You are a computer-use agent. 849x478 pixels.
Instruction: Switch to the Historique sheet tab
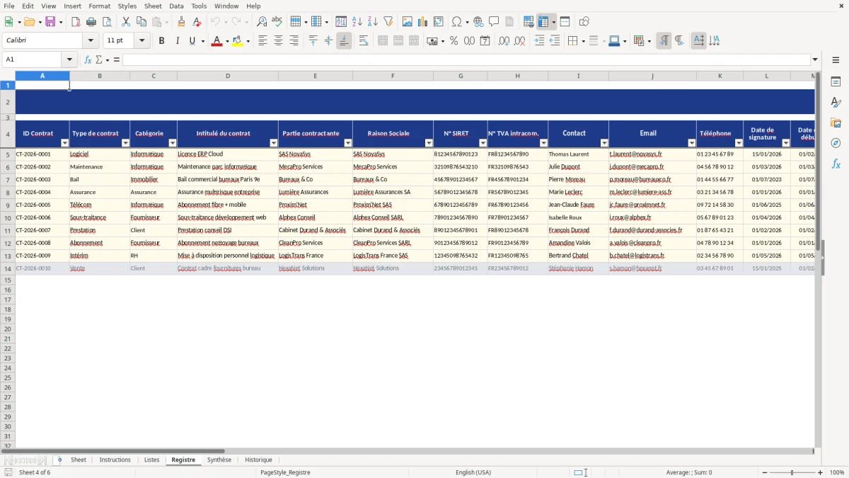pyautogui.click(x=258, y=460)
